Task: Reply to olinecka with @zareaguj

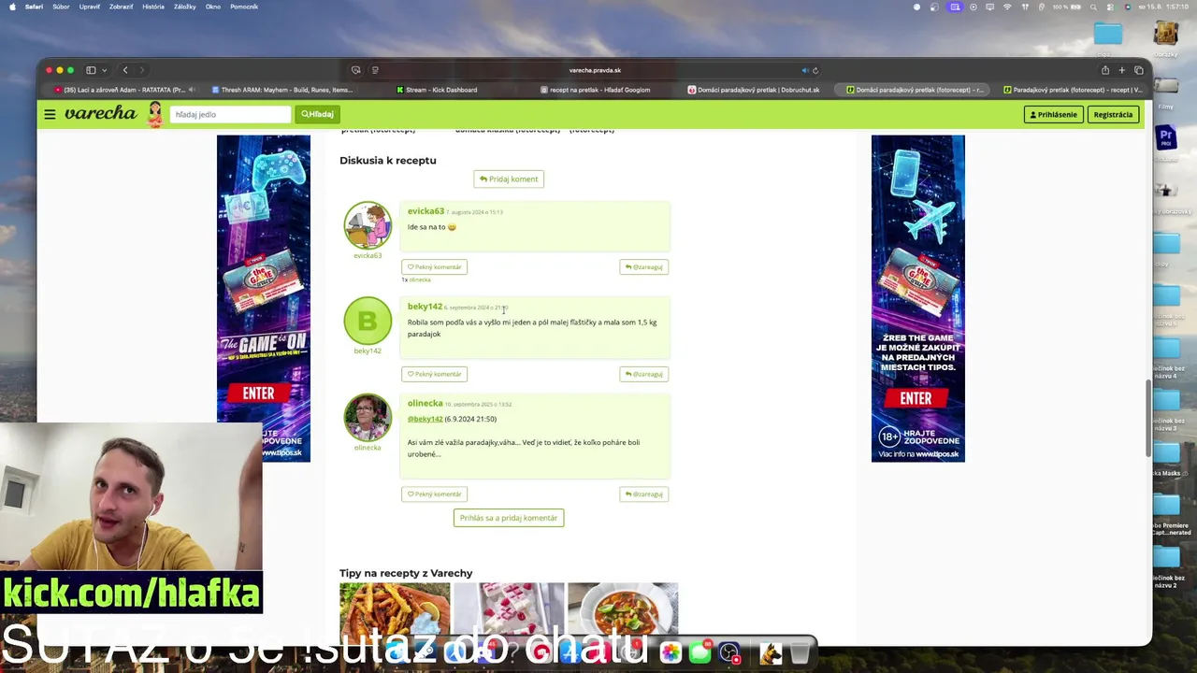Action: (x=644, y=494)
